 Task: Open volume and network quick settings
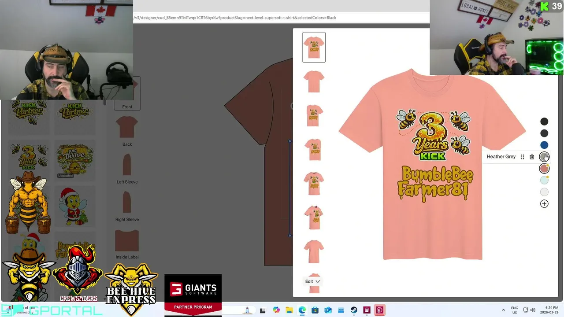(529, 310)
